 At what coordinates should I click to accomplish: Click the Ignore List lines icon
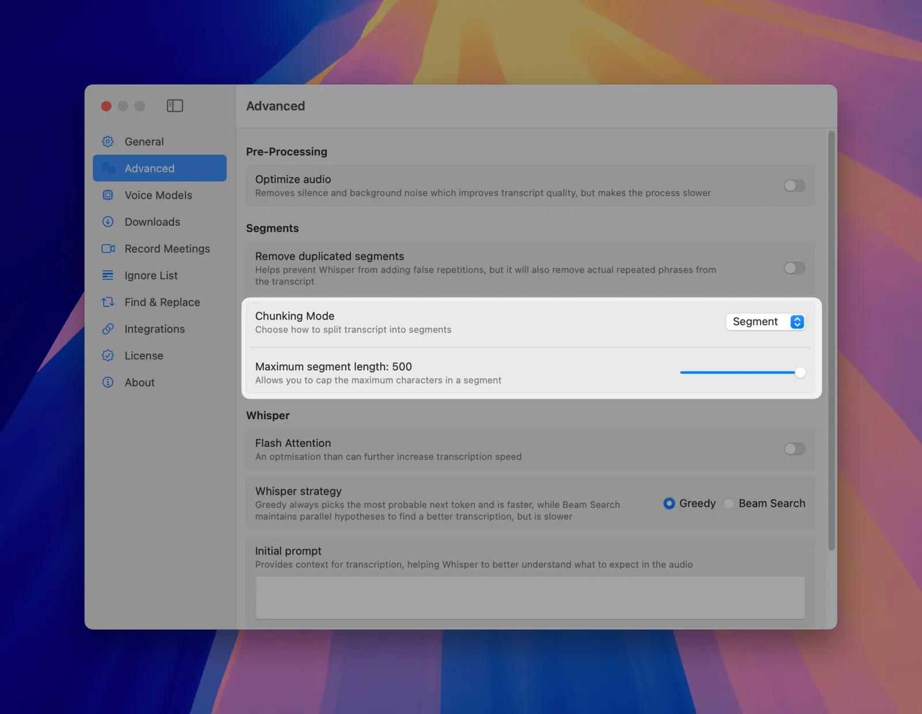click(108, 275)
